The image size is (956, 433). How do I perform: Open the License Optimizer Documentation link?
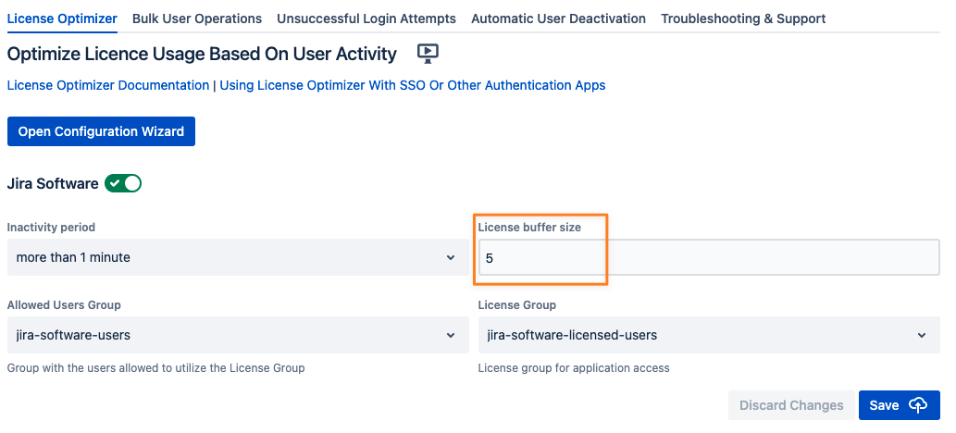(x=108, y=85)
